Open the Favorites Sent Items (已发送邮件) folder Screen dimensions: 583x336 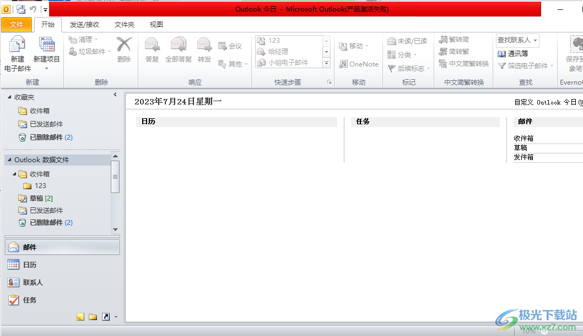click(41, 124)
